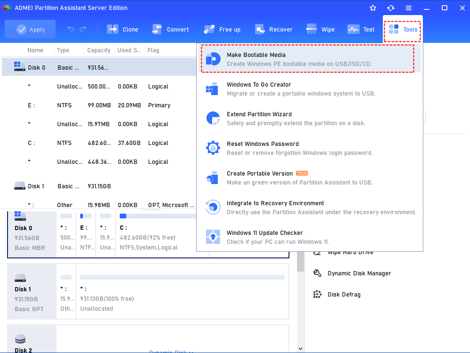This screenshot has width=470, height=353.
Task: Open the Test toolbar menu
Action: pyautogui.click(x=361, y=29)
